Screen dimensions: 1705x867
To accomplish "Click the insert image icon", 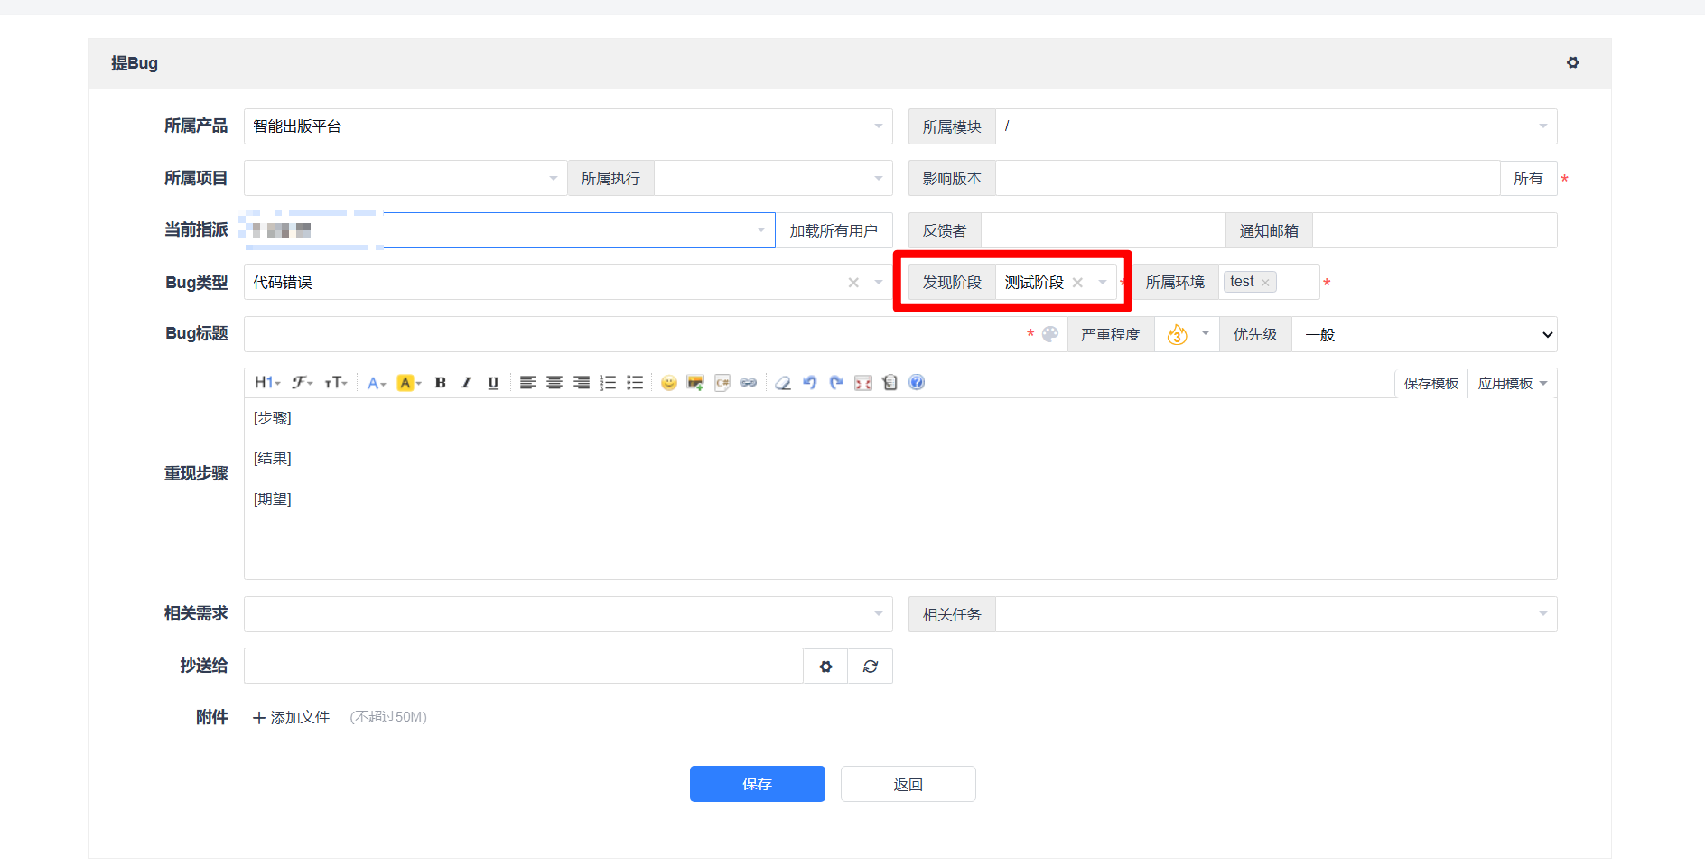I will (x=694, y=383).
